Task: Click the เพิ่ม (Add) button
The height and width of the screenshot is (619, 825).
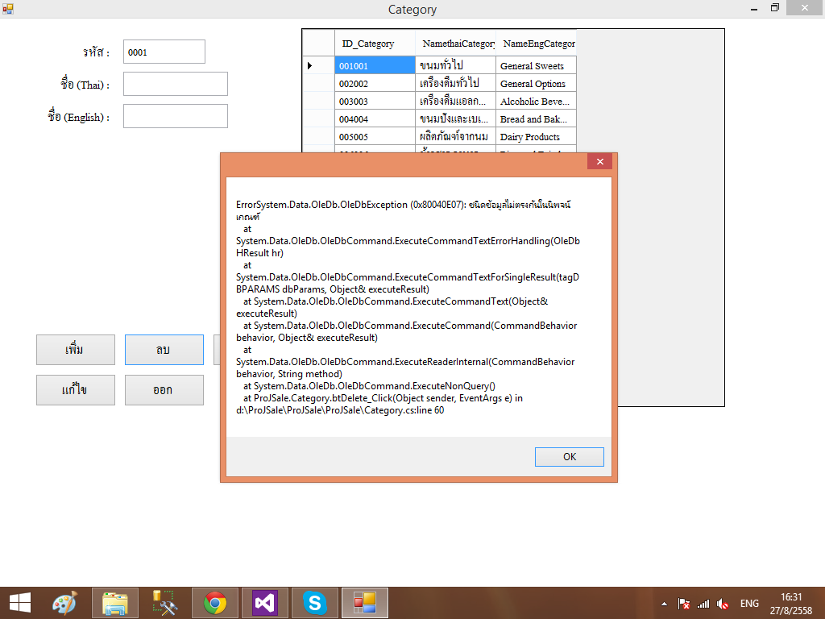Action: 76,350
